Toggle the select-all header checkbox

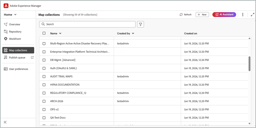click(44, 33)
